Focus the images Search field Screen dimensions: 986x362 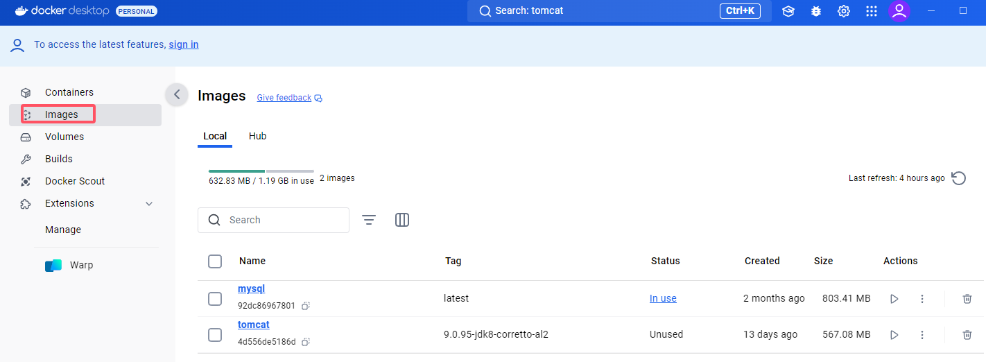coord(273,220)
